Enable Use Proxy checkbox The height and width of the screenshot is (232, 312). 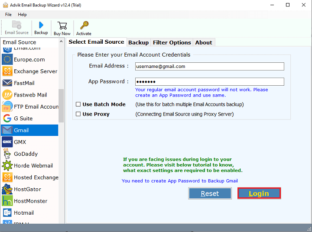tap(78, 114)
